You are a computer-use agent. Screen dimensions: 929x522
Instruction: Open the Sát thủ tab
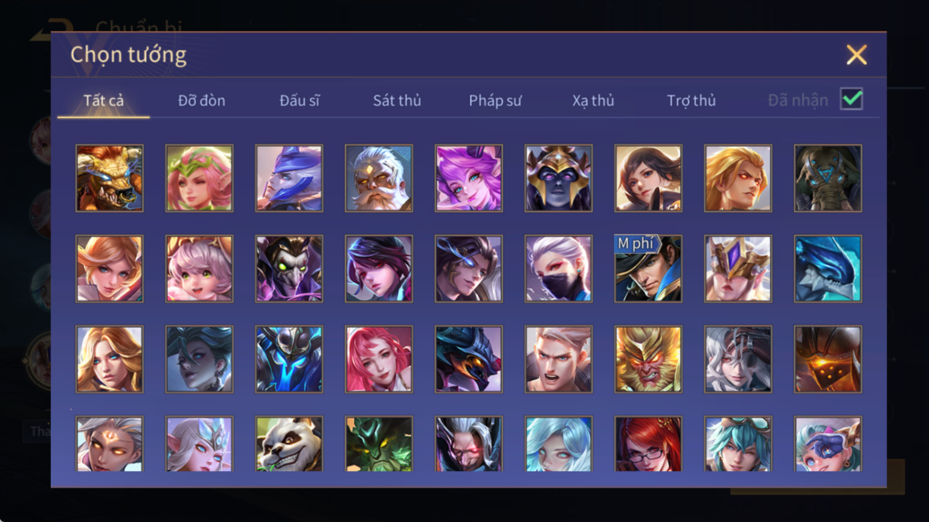397,100
